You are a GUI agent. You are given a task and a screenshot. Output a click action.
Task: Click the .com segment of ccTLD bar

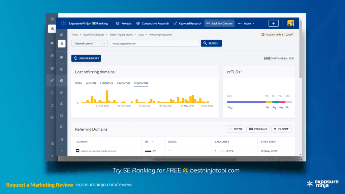point(246,102)
